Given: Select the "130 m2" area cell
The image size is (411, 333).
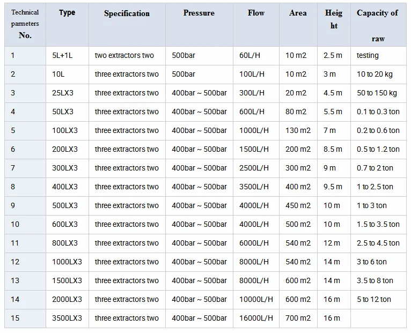Looking at the screenshot, I should point(298,130).
